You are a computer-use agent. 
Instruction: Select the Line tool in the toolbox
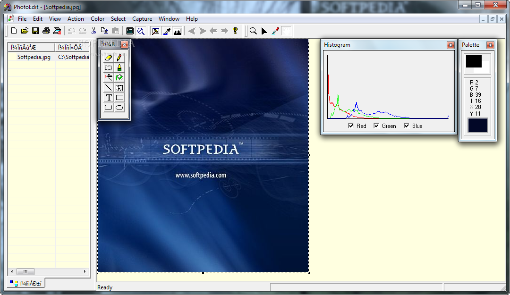pos(108,87)
